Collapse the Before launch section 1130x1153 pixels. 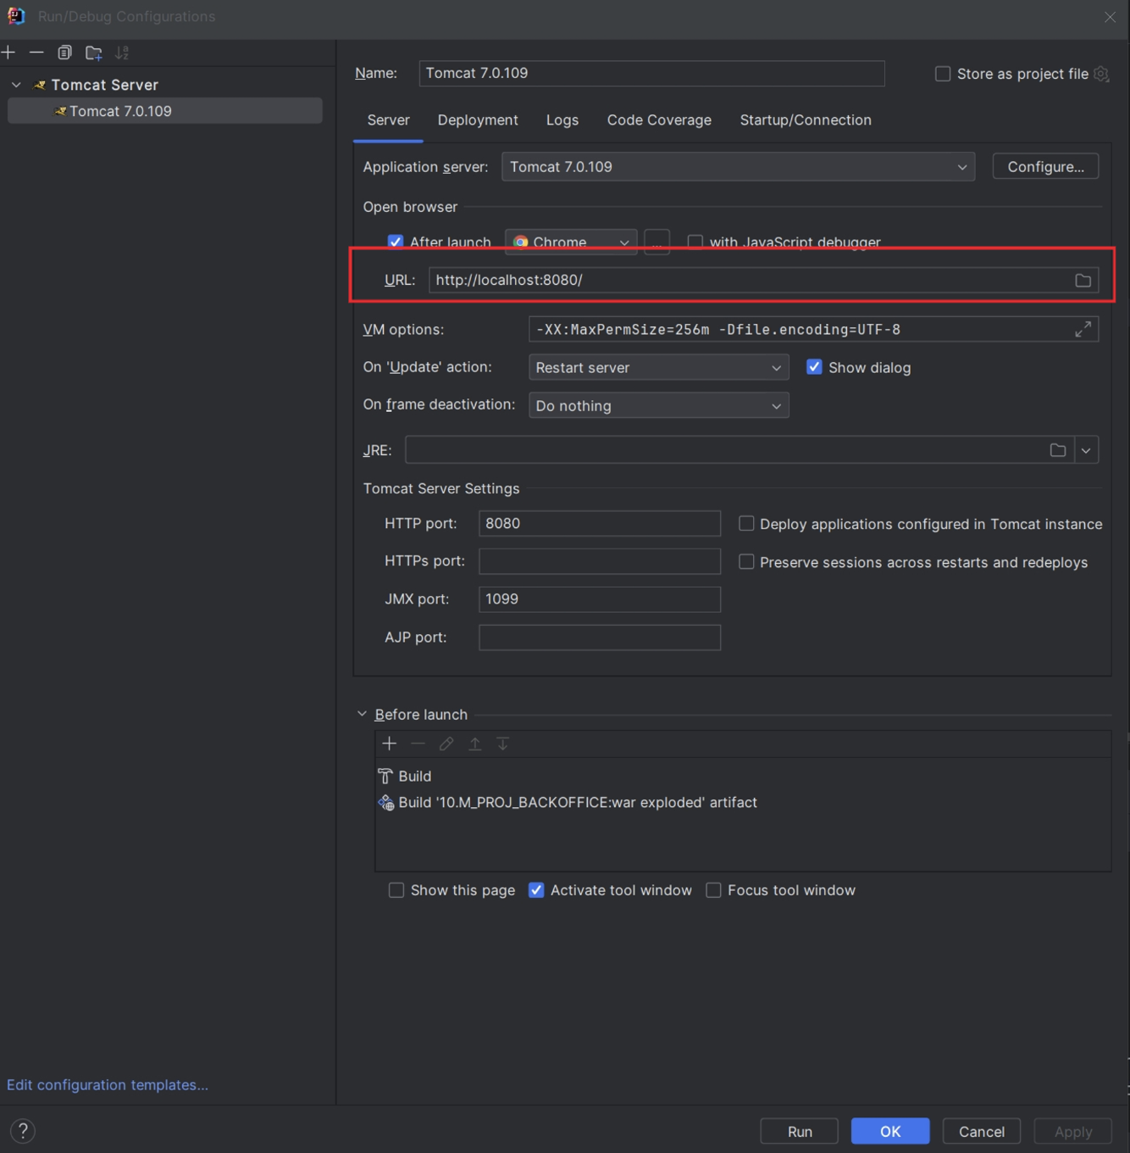point(362,714)
